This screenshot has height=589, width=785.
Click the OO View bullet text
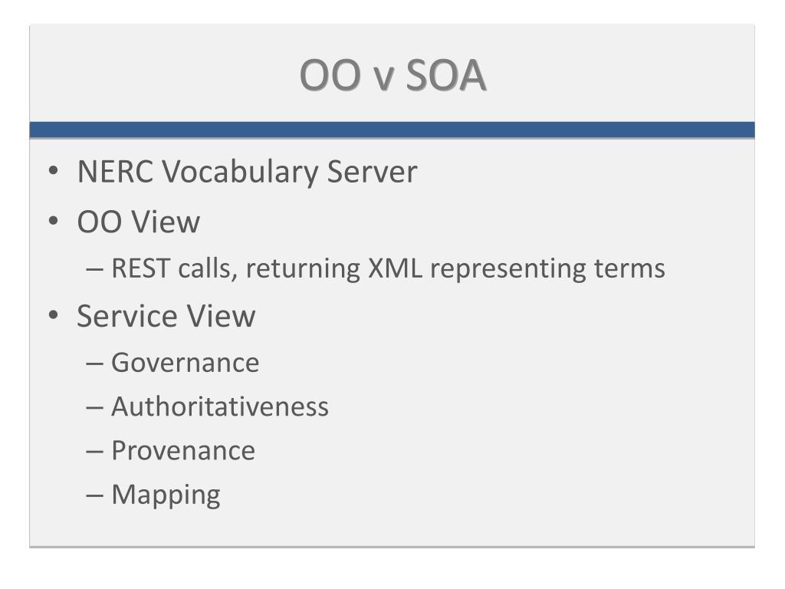138,222
